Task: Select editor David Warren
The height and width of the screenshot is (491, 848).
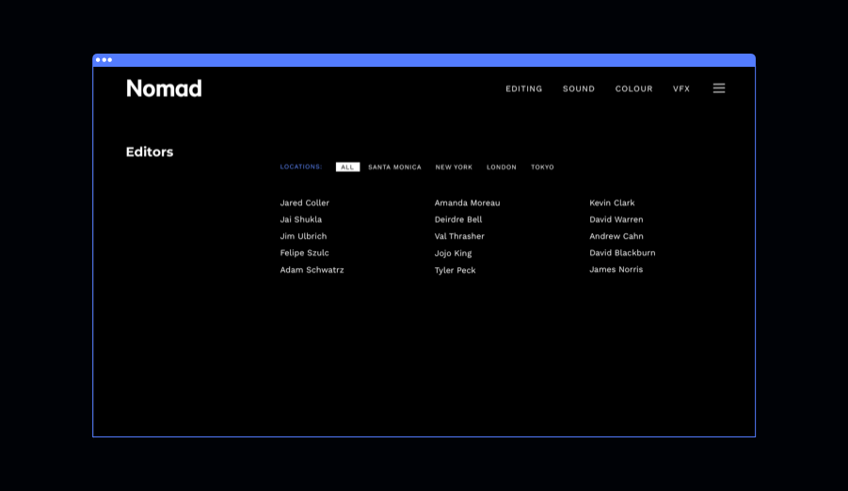Action: coord(616,219)
